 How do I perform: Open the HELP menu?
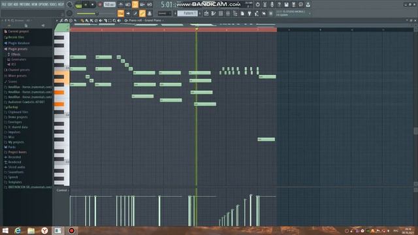(61, 5)
